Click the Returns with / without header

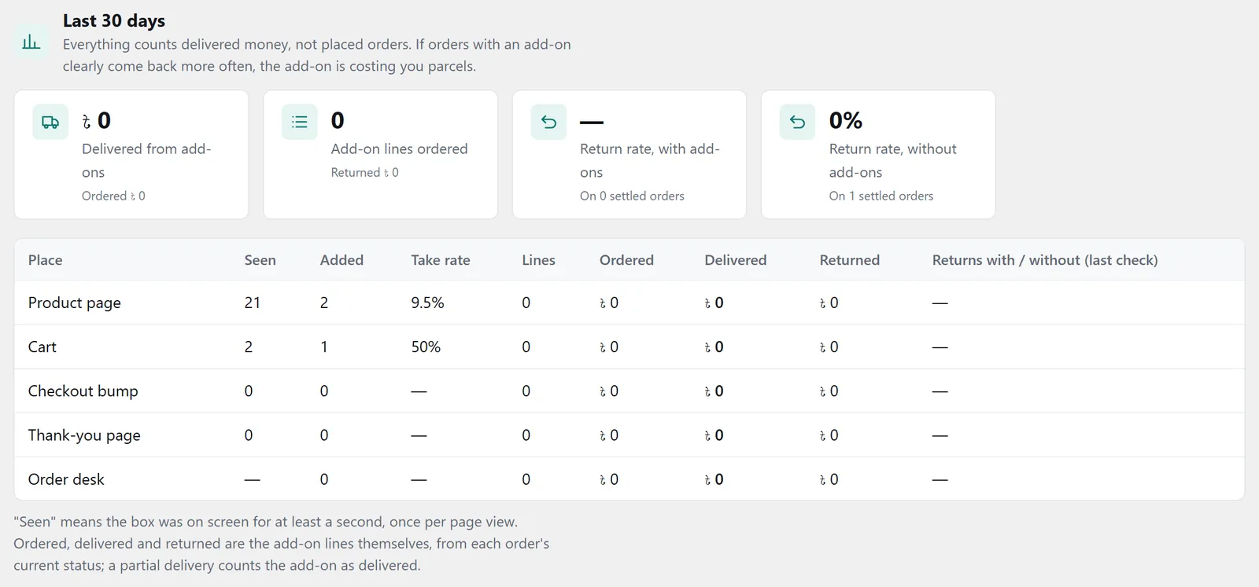[x=1045, y=260]
